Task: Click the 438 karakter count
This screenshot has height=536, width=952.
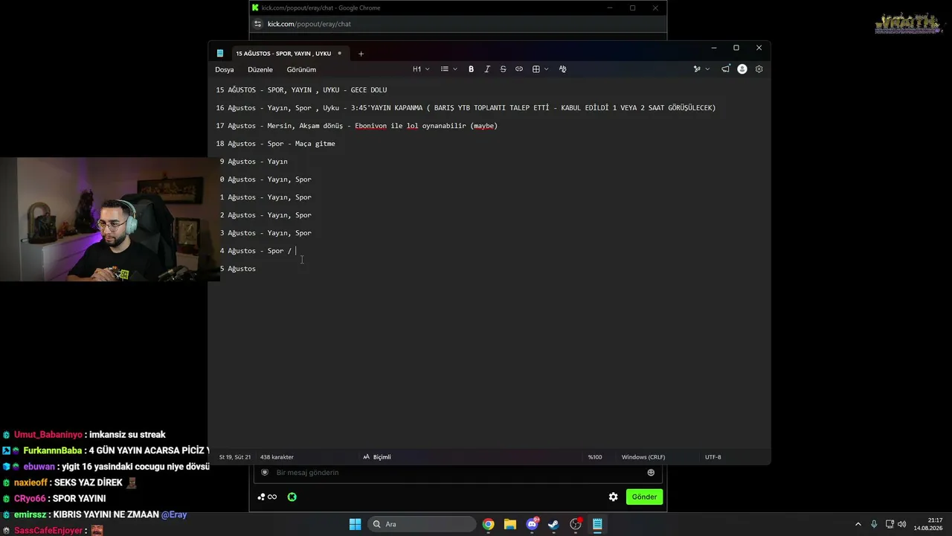Action: click(277, 457)
